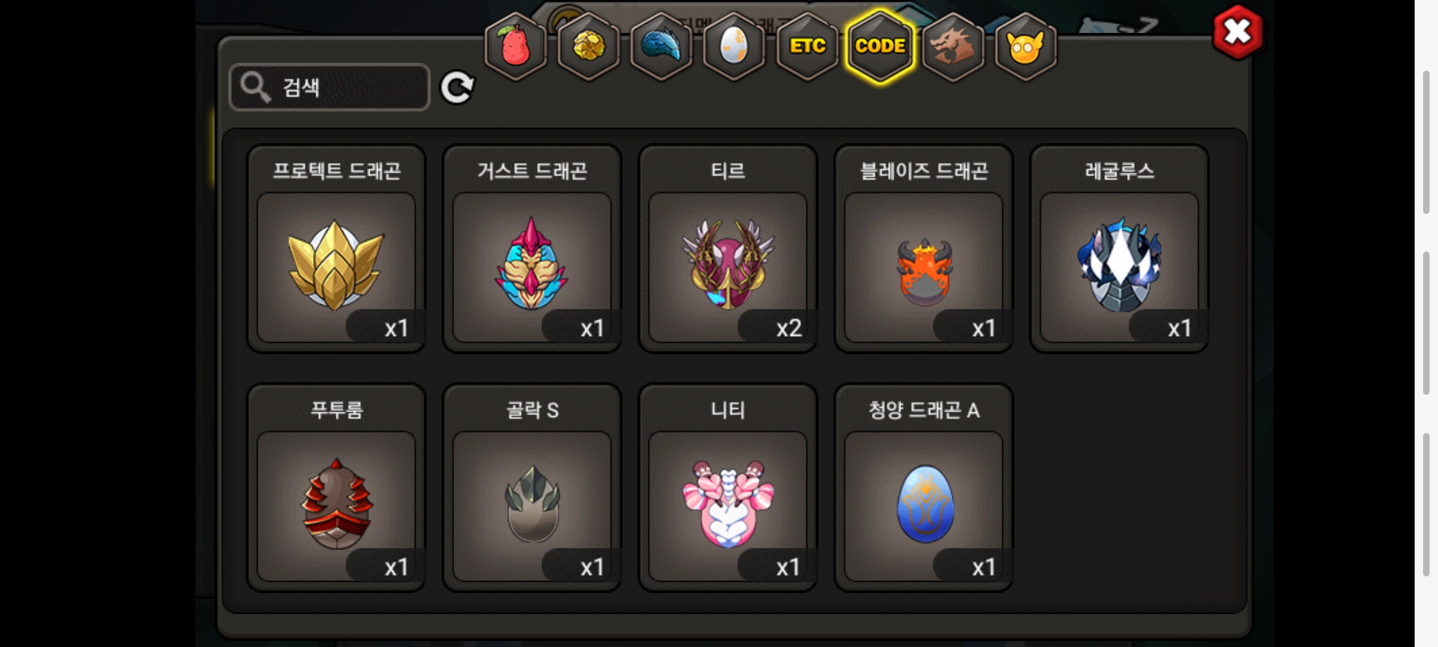
Task: Choose the 푸투룸 red spiked egg
Action: pos(336,488)
